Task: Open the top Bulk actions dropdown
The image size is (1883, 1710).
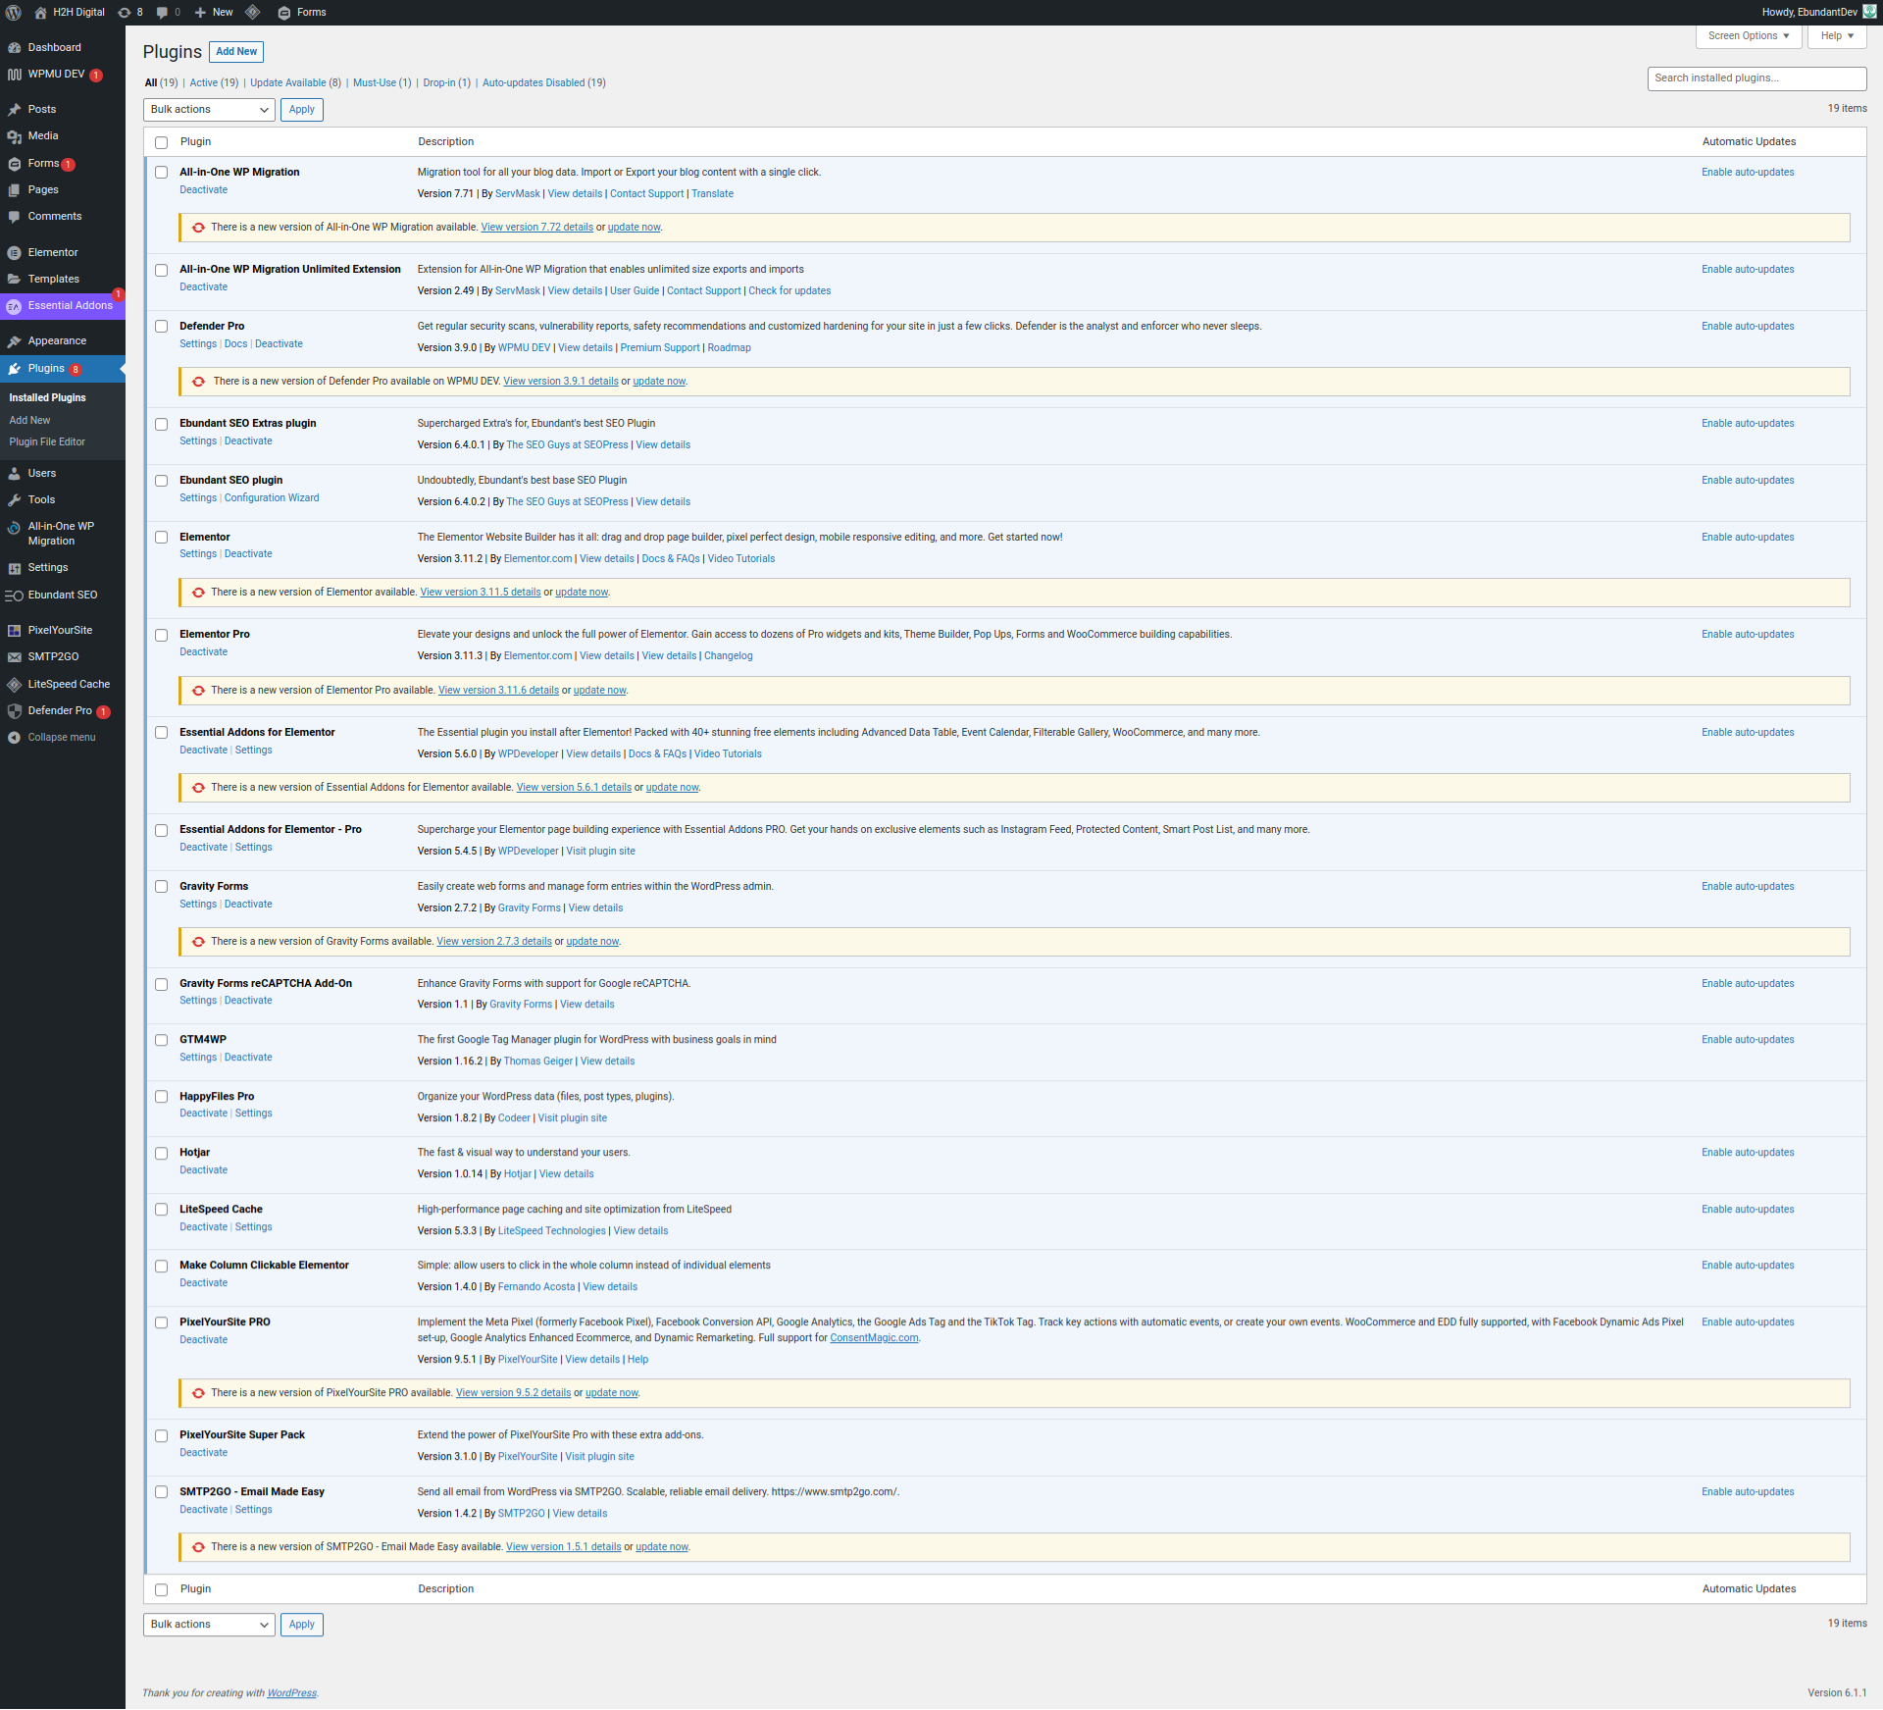Action: [x=208, y=110]
